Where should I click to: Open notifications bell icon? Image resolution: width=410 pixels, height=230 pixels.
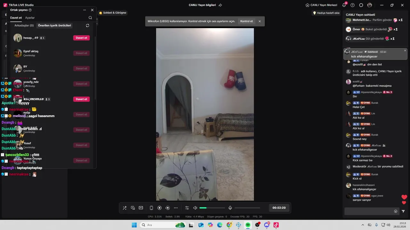344,5
